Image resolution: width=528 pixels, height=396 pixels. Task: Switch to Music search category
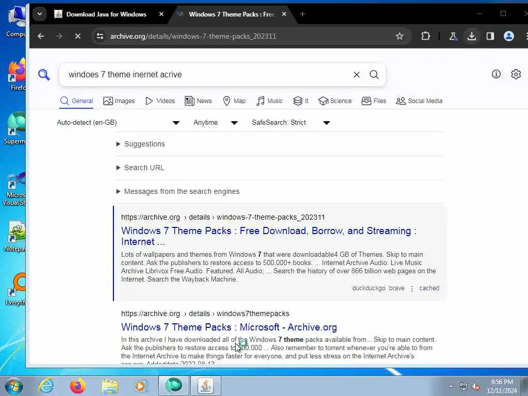(269, 101)
